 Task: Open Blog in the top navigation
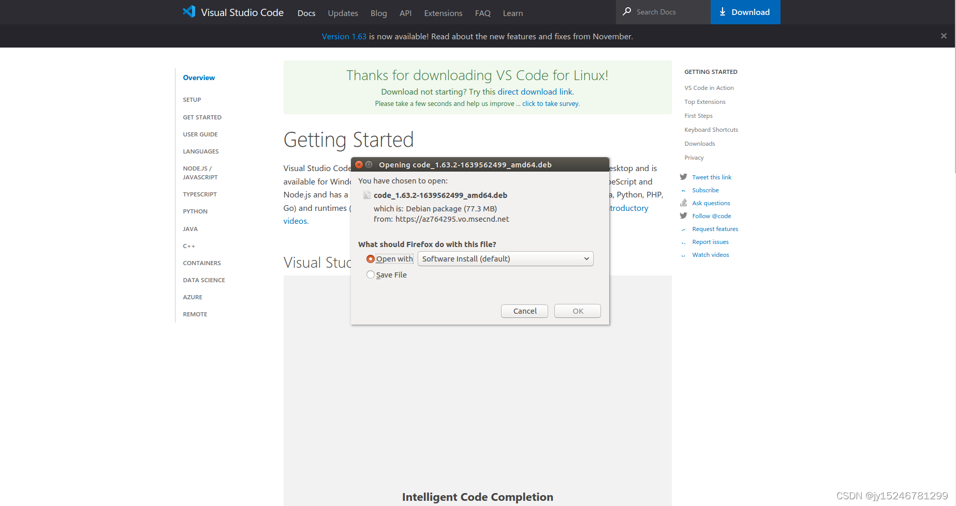click(x=378, y=13)
